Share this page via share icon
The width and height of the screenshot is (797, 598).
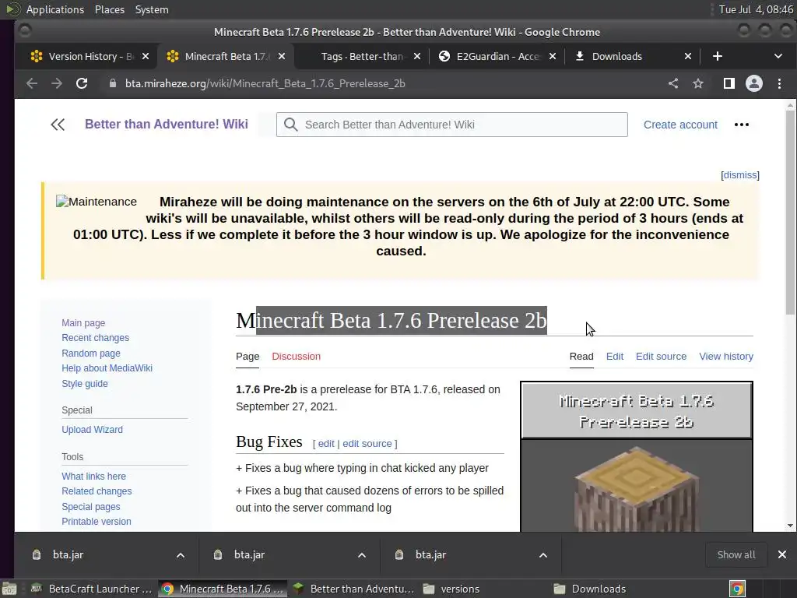click(x=673, y=83)
